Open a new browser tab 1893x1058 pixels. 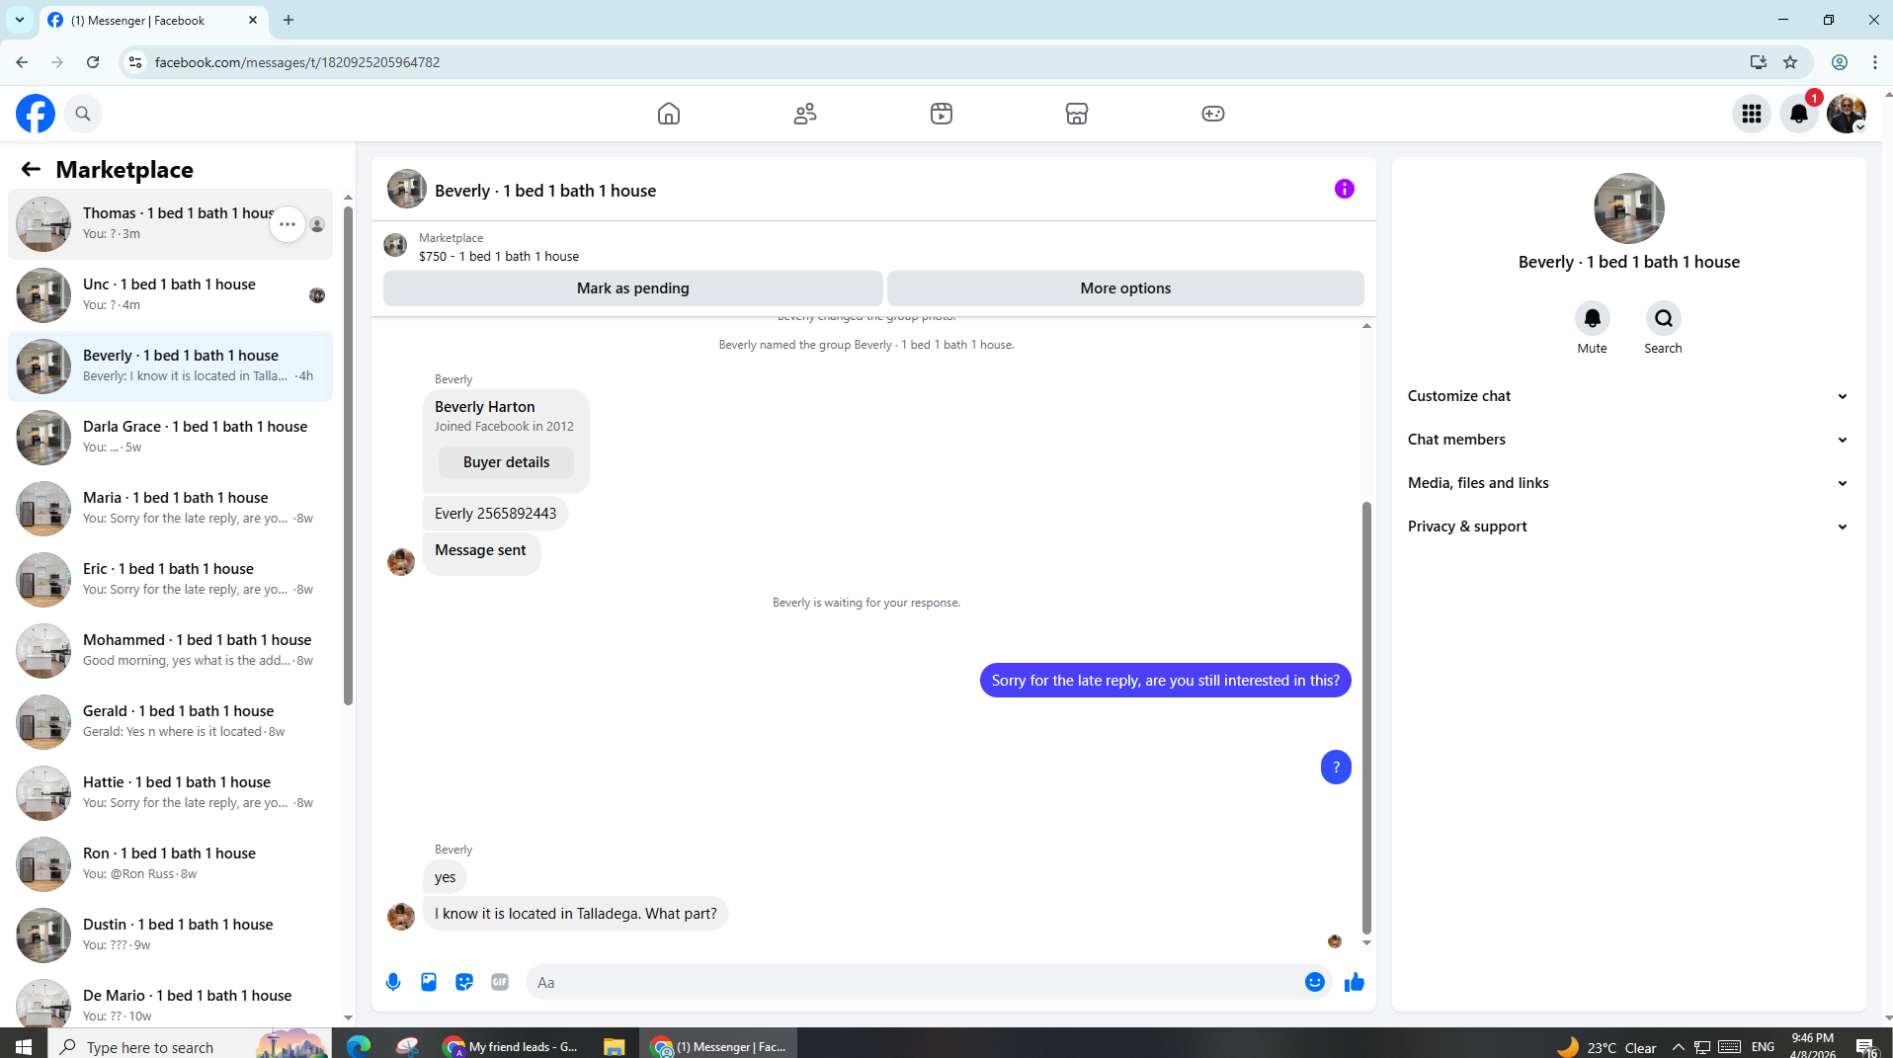[288, 20]
